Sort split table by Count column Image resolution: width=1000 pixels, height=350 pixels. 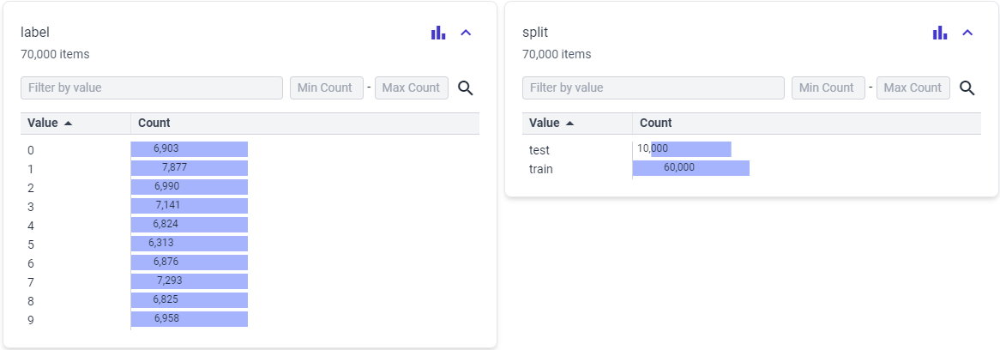coord(656,123)
